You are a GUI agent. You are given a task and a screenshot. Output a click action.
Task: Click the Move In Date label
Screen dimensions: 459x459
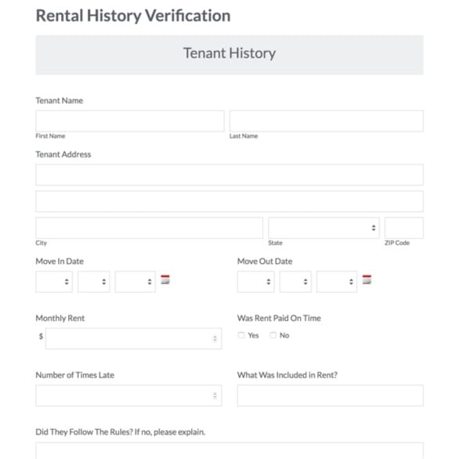(x=60, y=261)
